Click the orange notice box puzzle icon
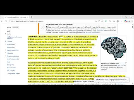This screenshot has height=100, width=134. coord(42,27)
